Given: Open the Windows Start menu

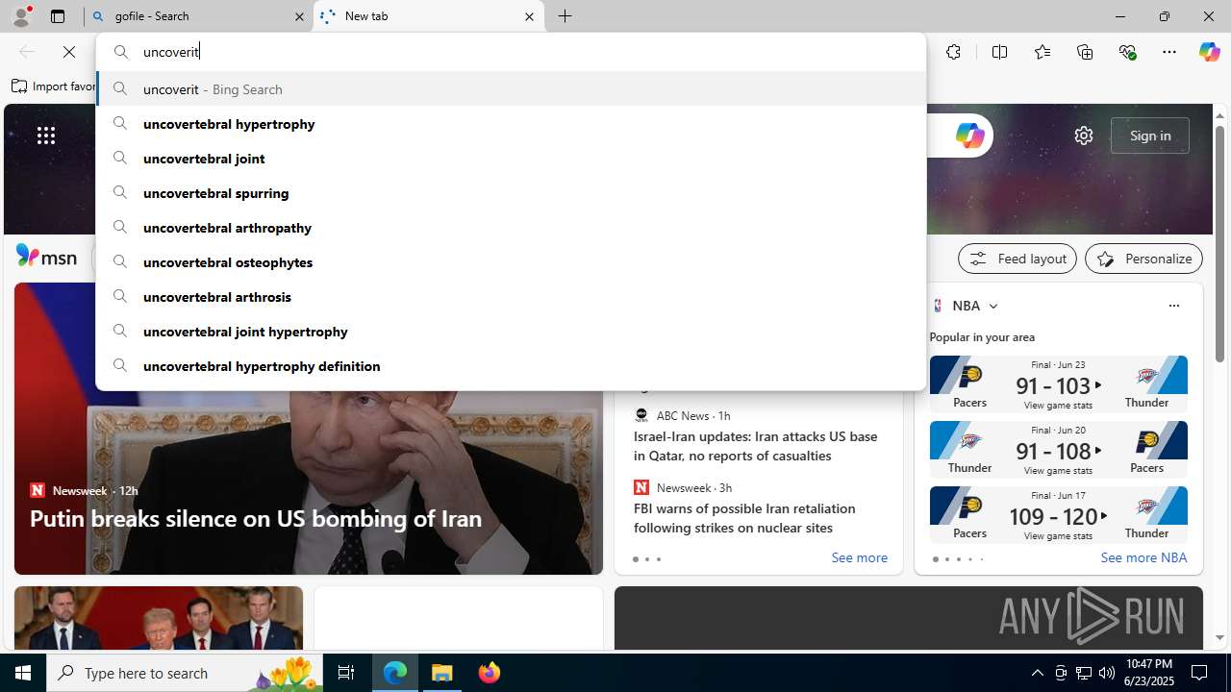Looking at the screenshot, I should point(23,673).
